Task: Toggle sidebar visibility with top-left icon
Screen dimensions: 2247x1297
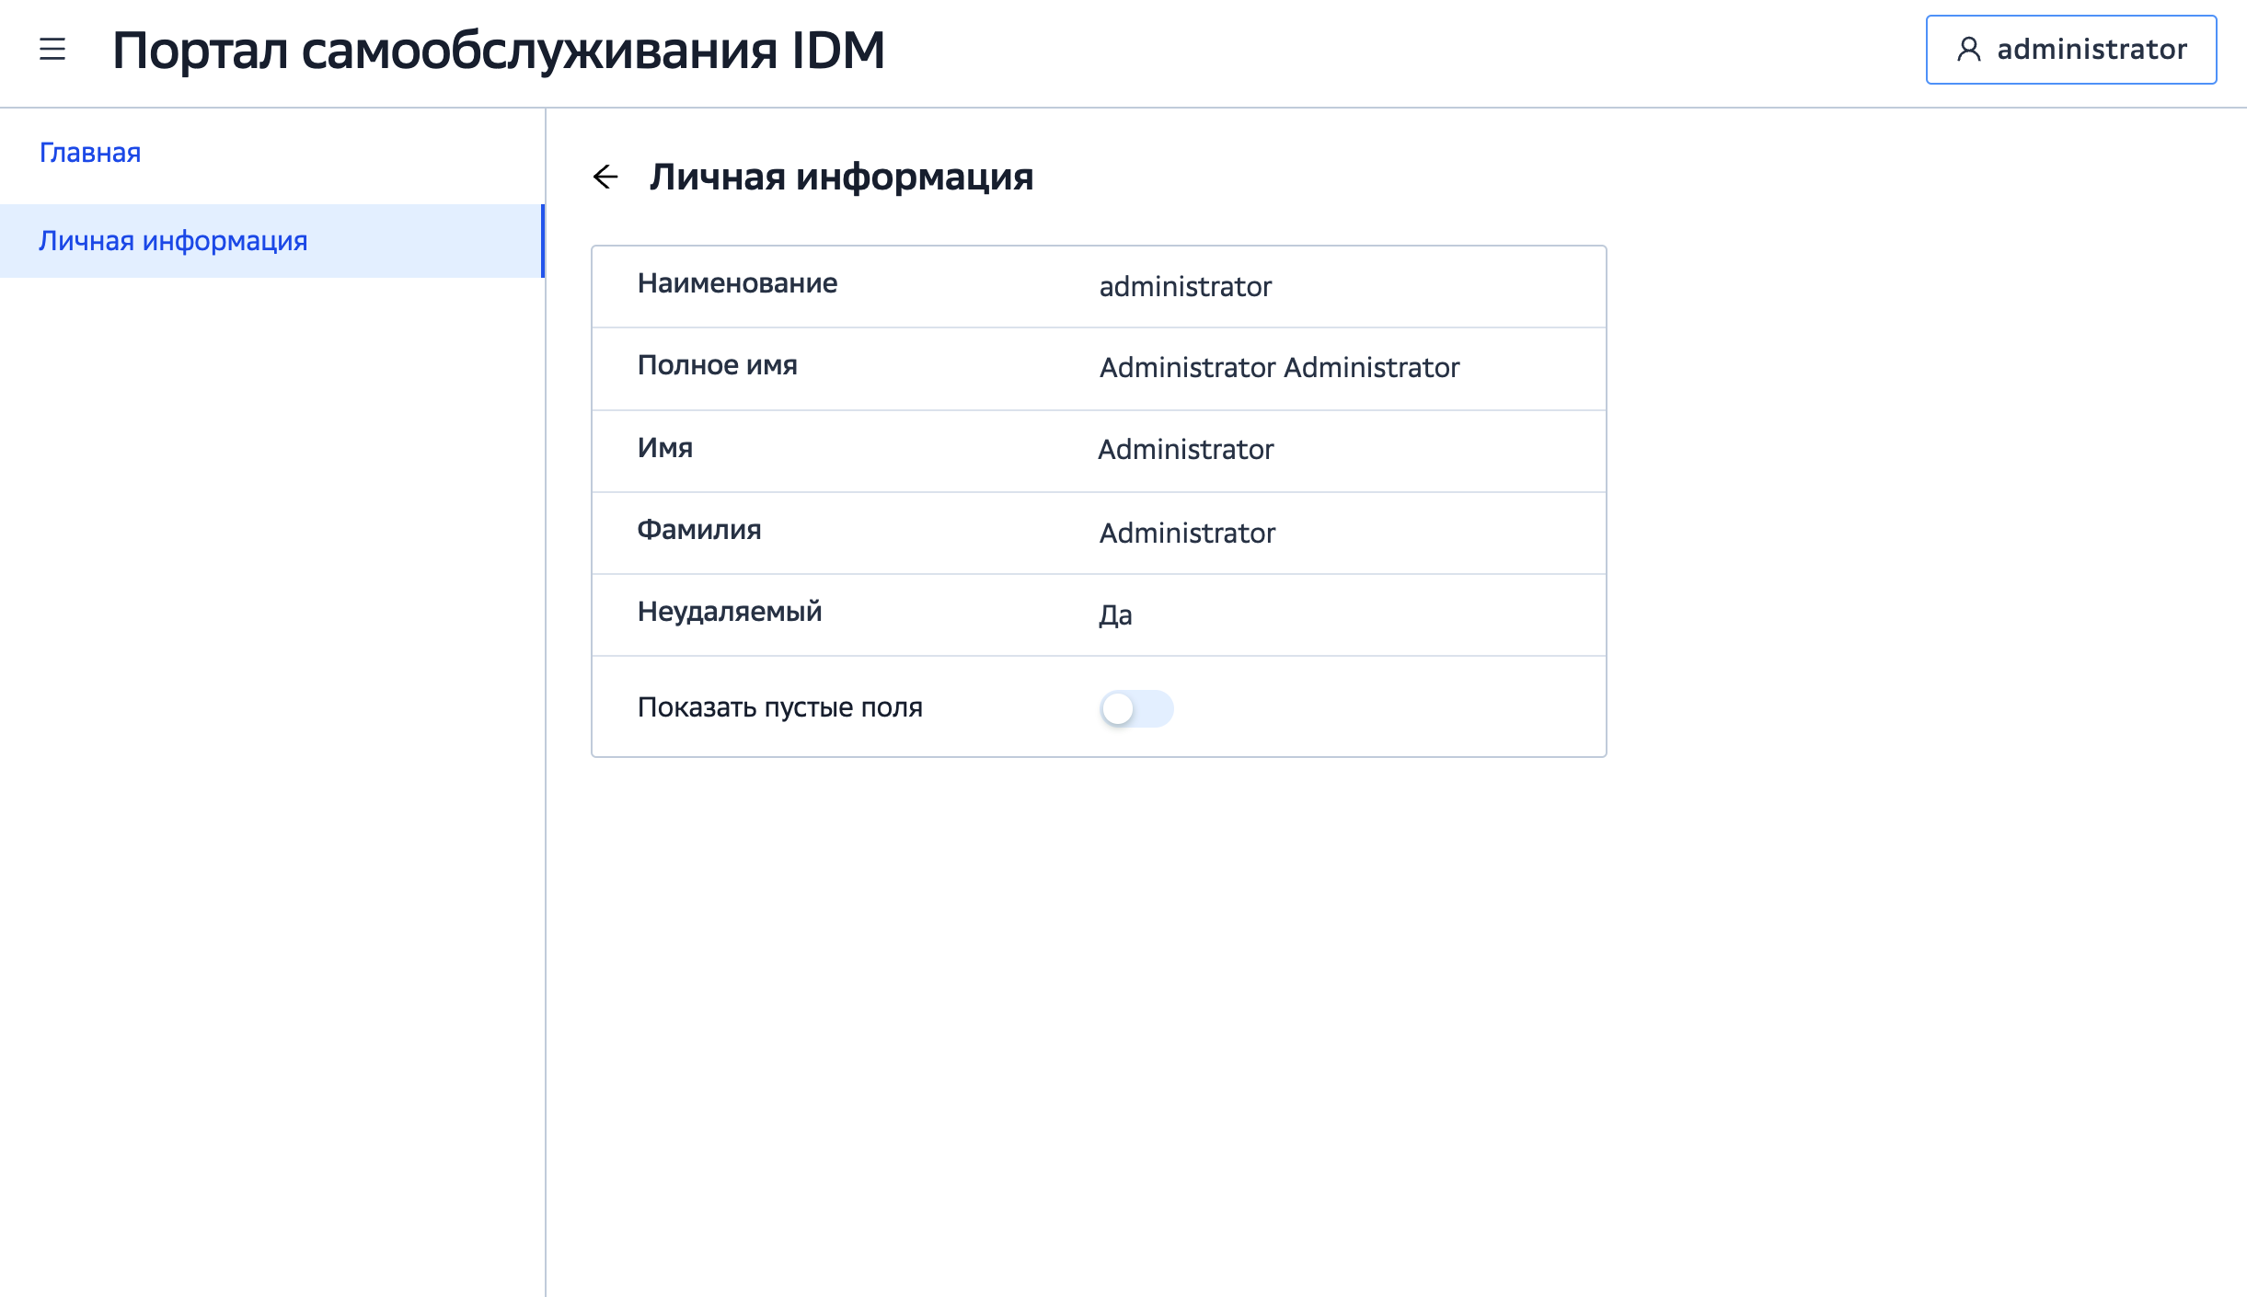Action: tap(52, 50)
